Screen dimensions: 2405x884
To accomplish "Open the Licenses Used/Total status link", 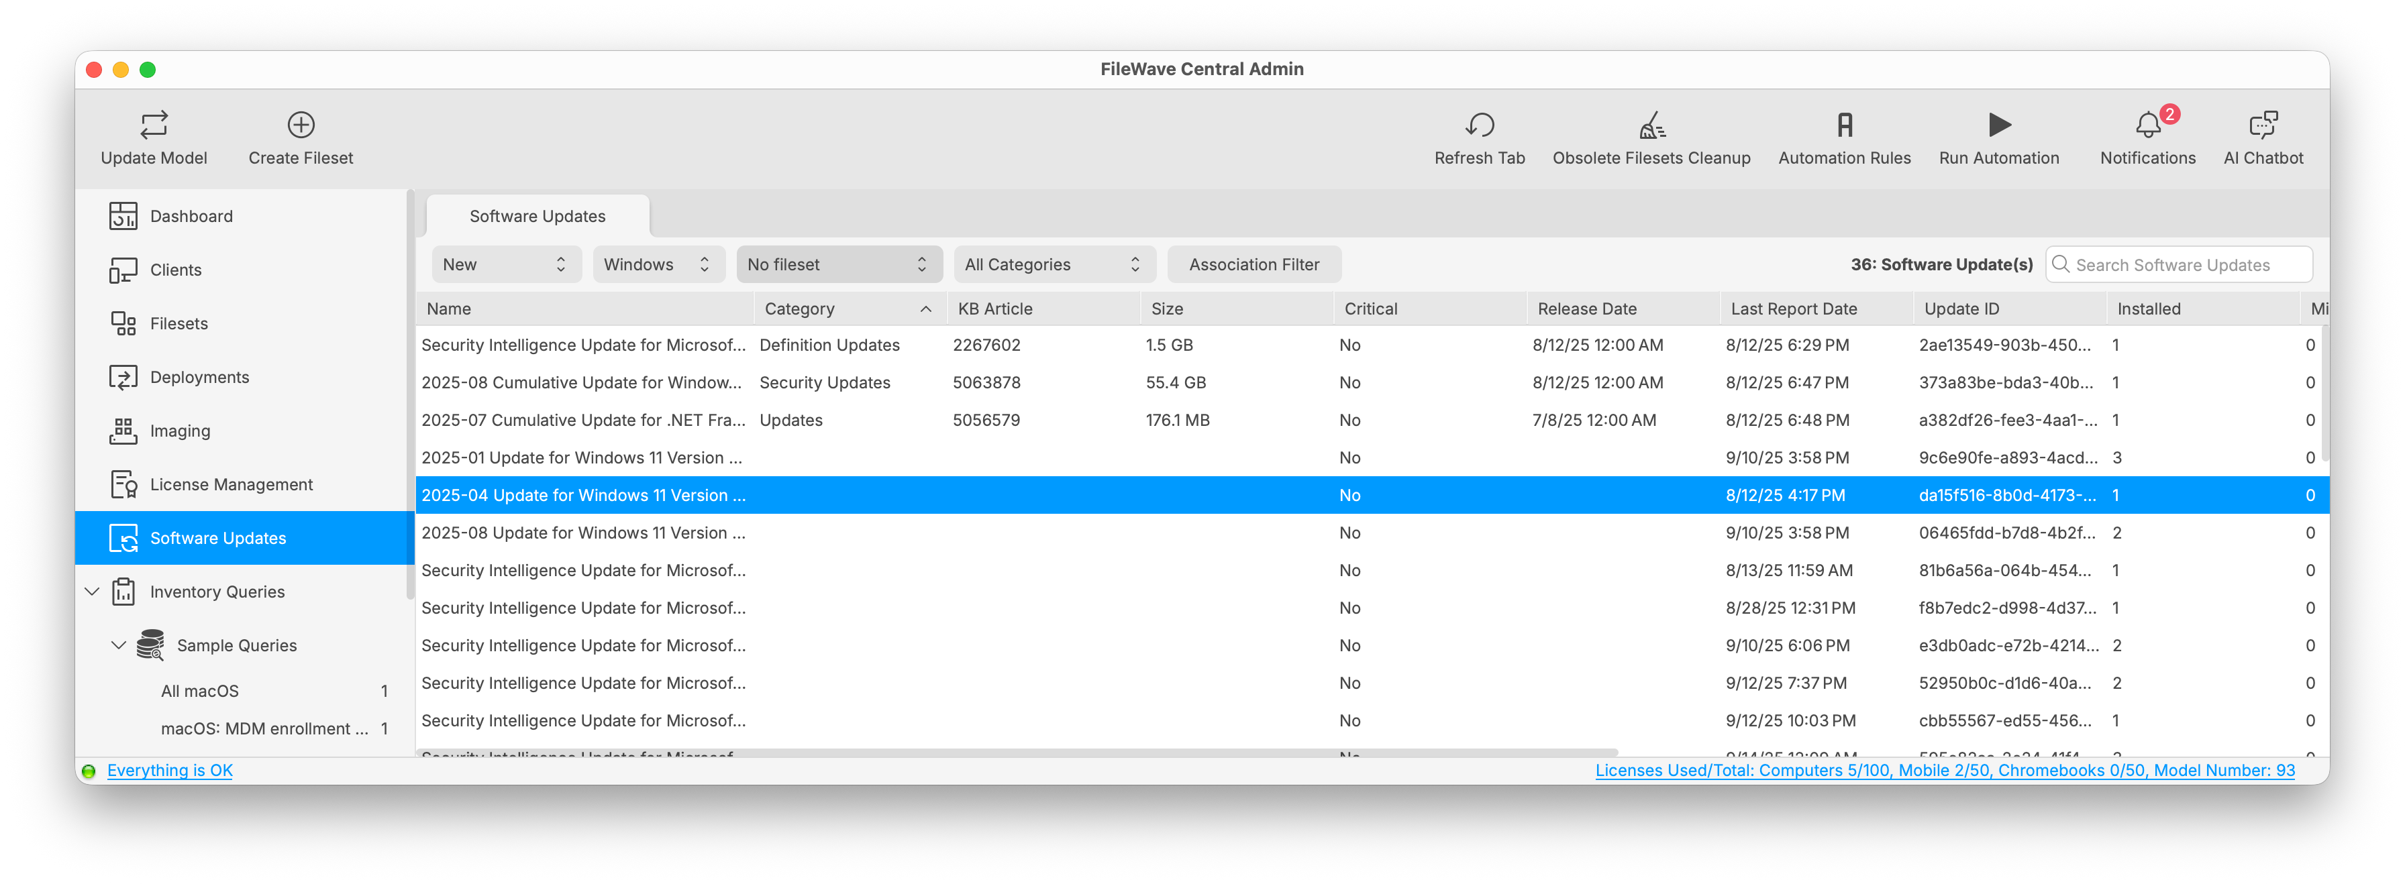I will click(x=1944, y=771).
